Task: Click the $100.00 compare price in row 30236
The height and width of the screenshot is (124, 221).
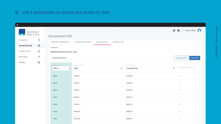Action: point(129,83)
